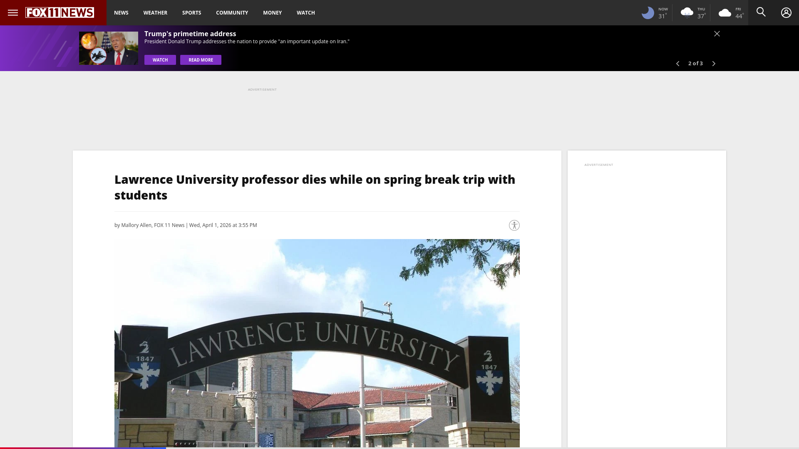Open the COMMUNITY menu
The height and width of the screenshot is (449, 799).
(232, 12)
